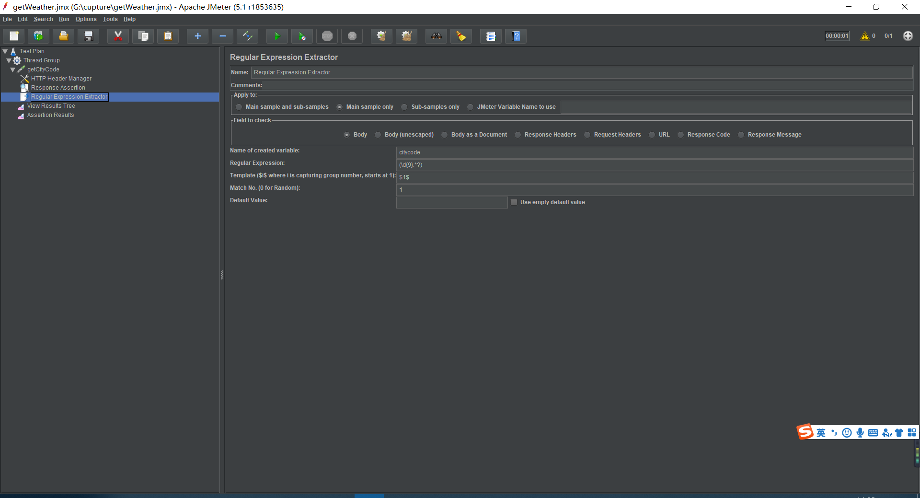This screenshot has width=920, height=498.
Task: Paste using the clipboard icon
Action: pyautogui.click(x=168, y=36)
